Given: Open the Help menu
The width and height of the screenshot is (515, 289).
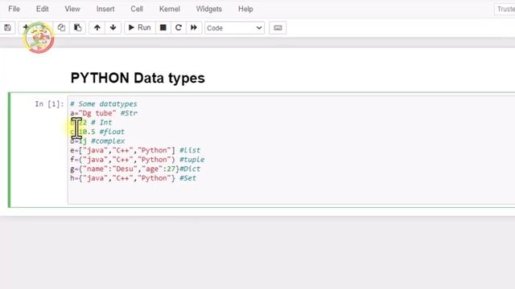Looking at the screenshot, I should coord(245,9).
